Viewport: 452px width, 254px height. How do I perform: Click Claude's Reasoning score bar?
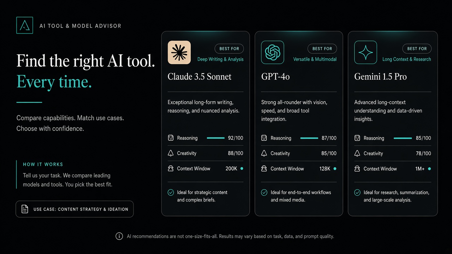pos(216,138)
